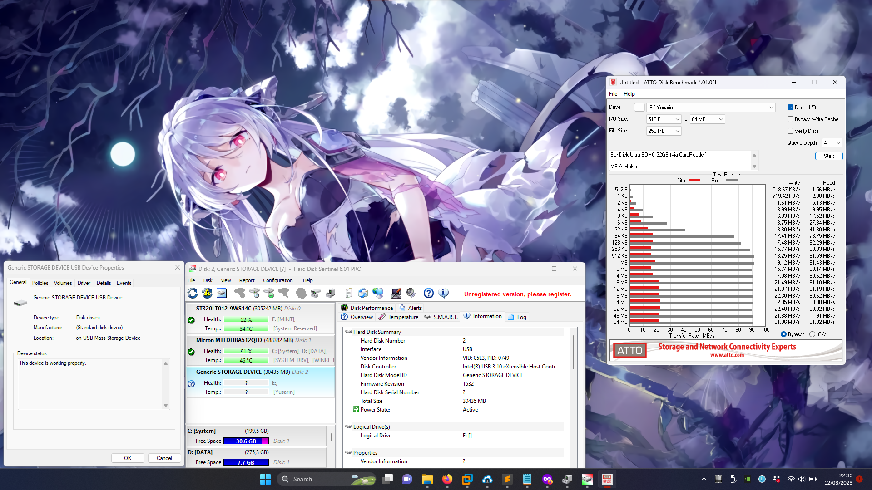
Task: Click the speaker acoustic icon in Sentinel toolbar
Action: pyautogui.click(x=411, y=294)
